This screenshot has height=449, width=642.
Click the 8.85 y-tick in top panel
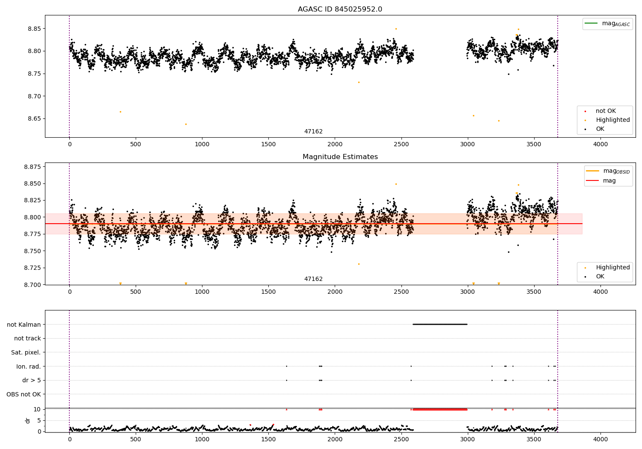pyautogui.click(x=34, y=29)
